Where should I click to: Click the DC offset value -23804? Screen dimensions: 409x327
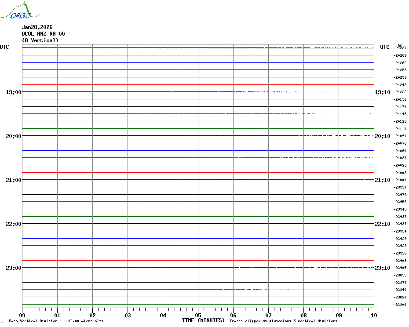pyautogui.click(x=400, y=305)
